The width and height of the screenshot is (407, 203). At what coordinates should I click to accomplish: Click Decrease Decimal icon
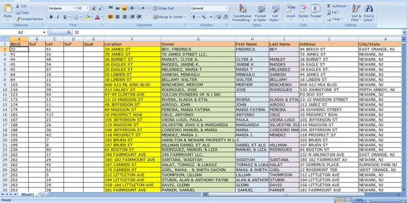click(x=225, y=17)
